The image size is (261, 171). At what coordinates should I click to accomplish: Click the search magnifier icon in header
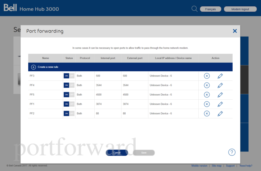[194, 9]
